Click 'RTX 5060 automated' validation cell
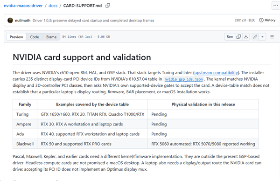This screenshot has width=280, height=181. point(203,144)
